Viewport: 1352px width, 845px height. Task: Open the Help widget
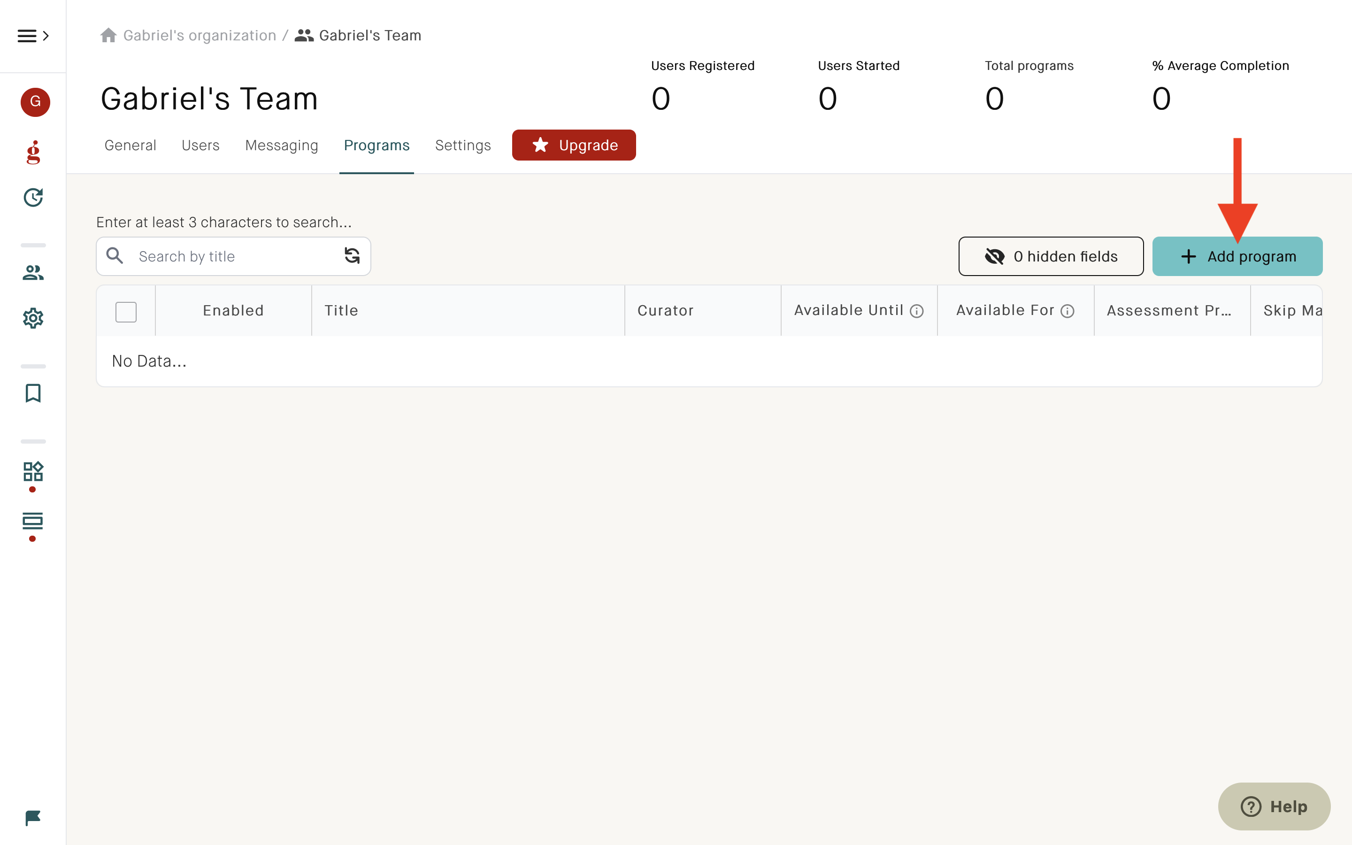pos(1274,807)
